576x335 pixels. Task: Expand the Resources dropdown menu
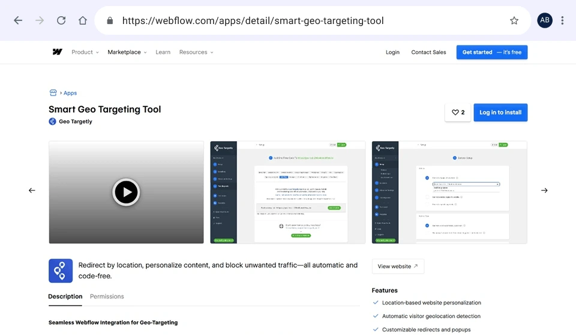coord(196,52)
